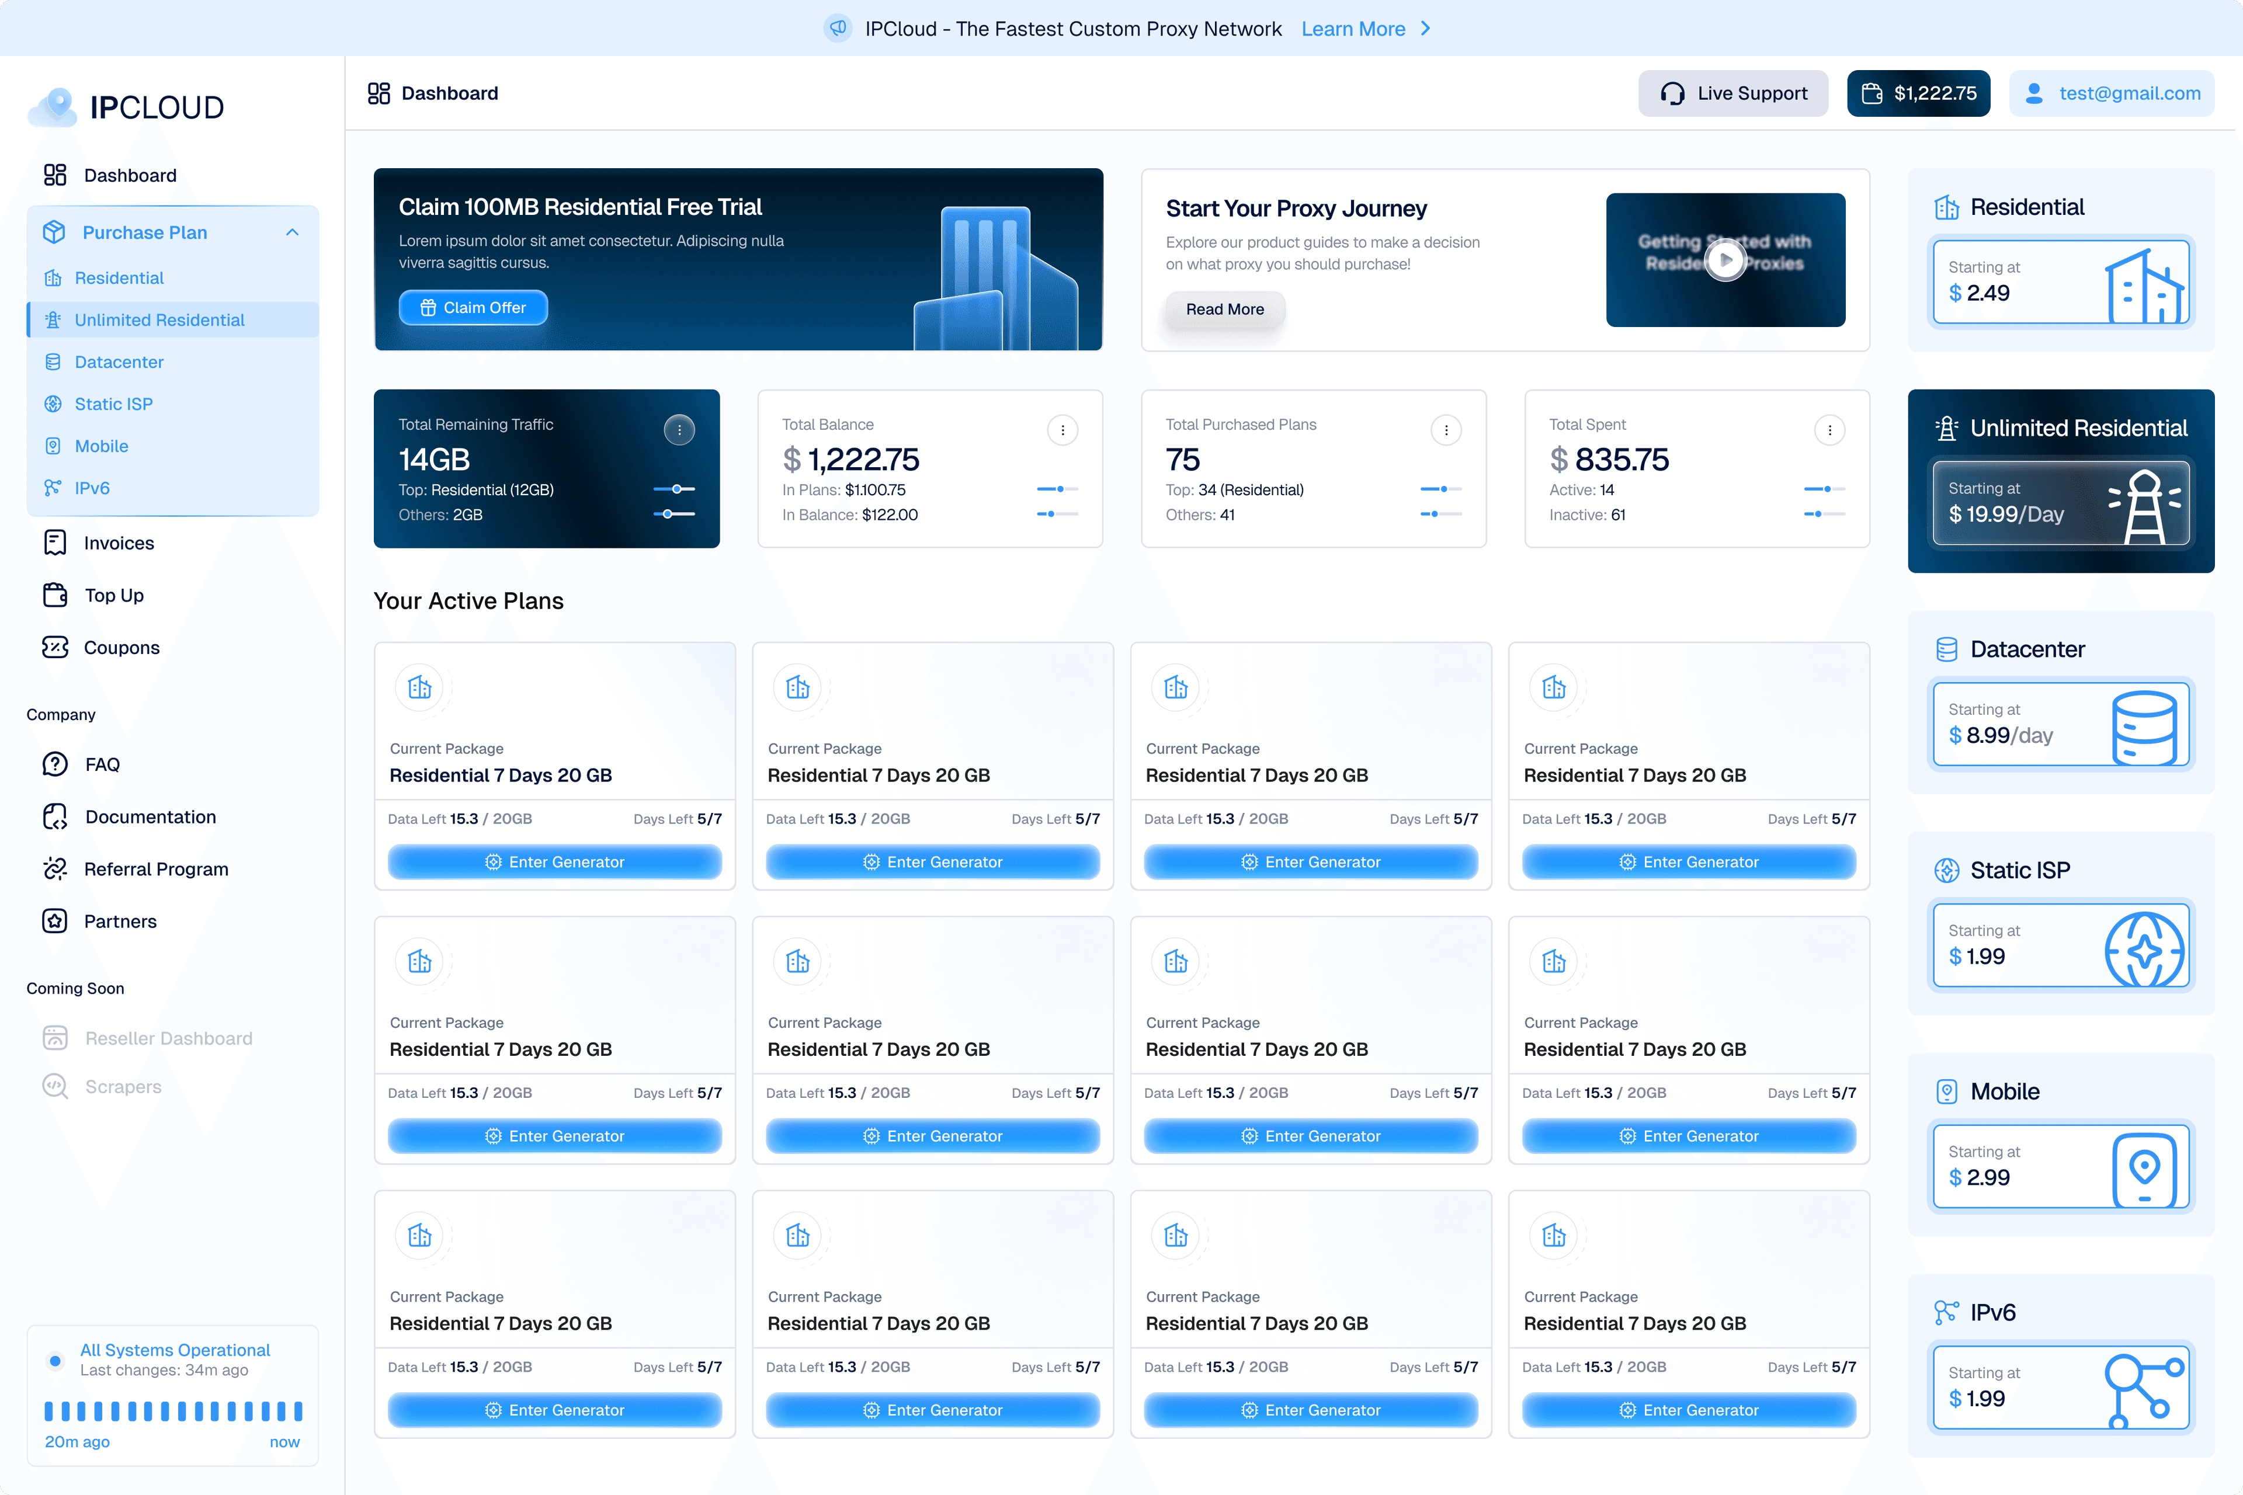The image size is (2243, 1495).
Task: Open the IPv6 section from the sidebar
Action: [53, 487]
